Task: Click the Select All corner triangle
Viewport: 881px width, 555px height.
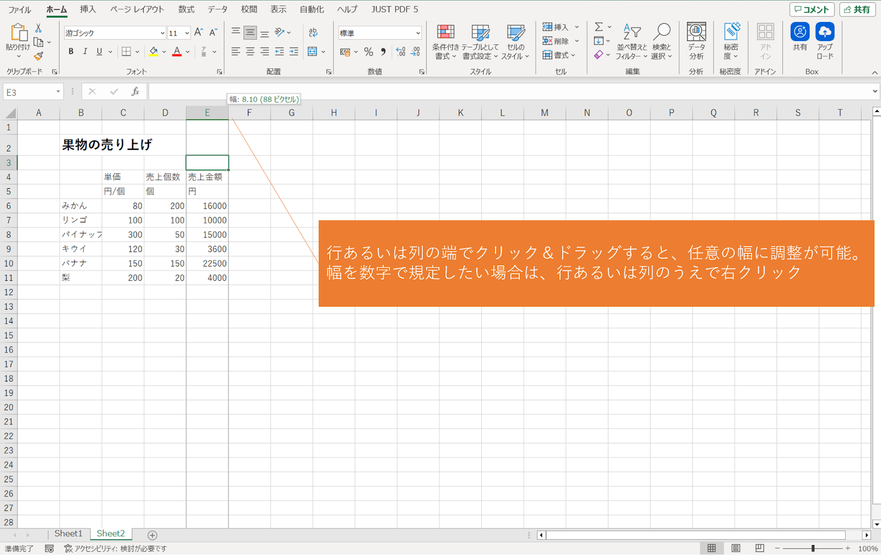Action: tap(10, 113)
